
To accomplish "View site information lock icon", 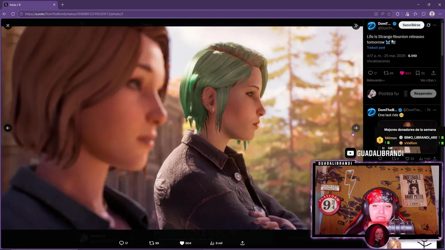I will point(21,14).
